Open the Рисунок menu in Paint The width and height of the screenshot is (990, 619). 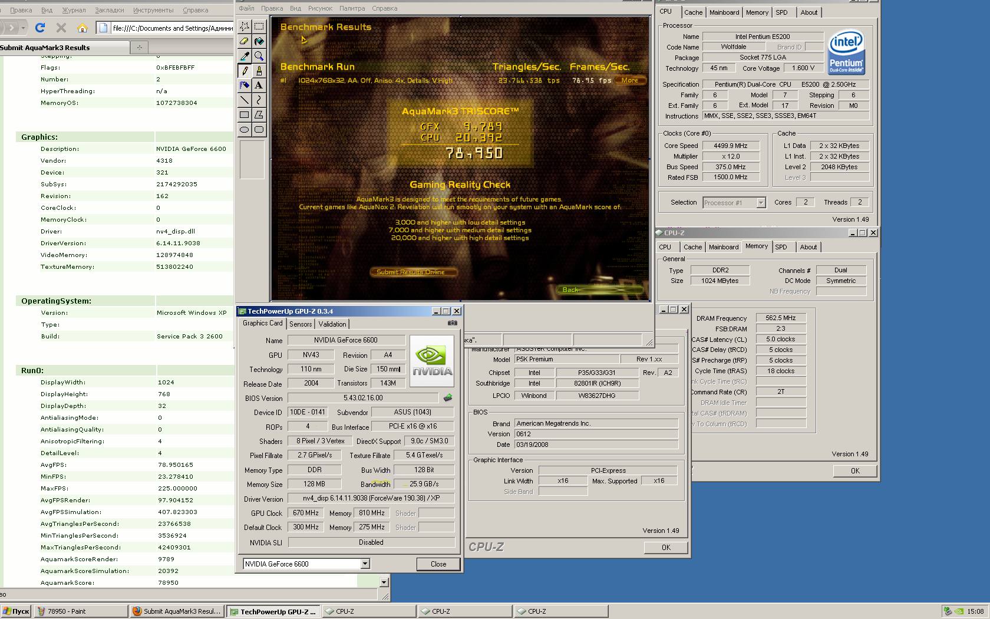point(320,8)
